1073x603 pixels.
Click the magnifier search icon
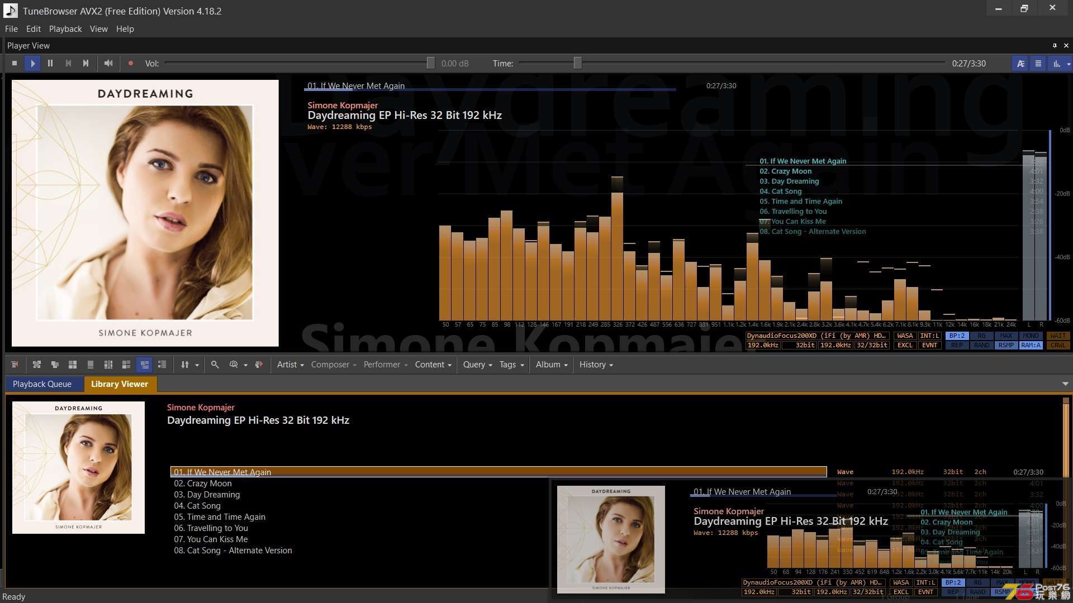tap(215, 365)
